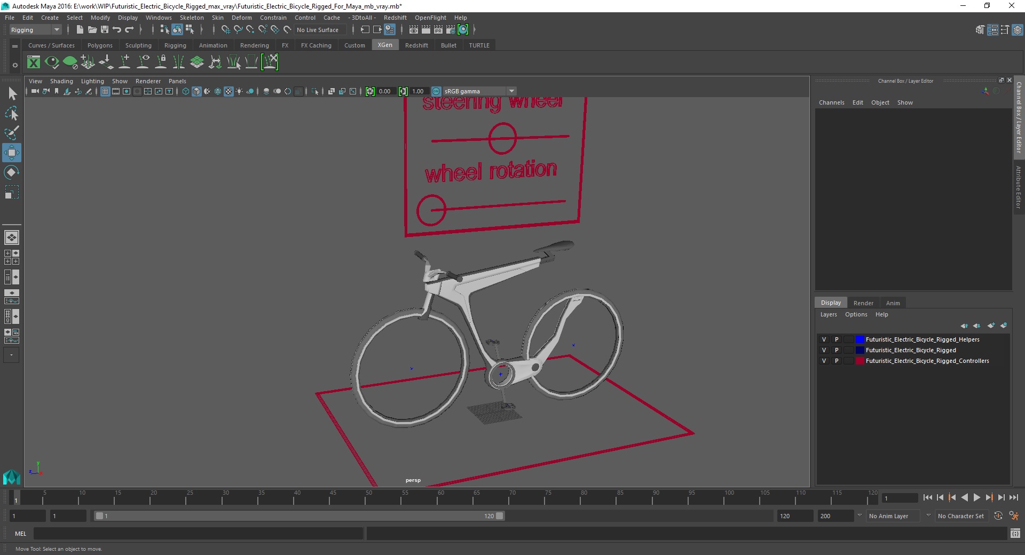The height and width of the screenshot is (555, 1025).
Task: Go to the start of playback range
Action: pyautogui.click(x=928, y=497)
